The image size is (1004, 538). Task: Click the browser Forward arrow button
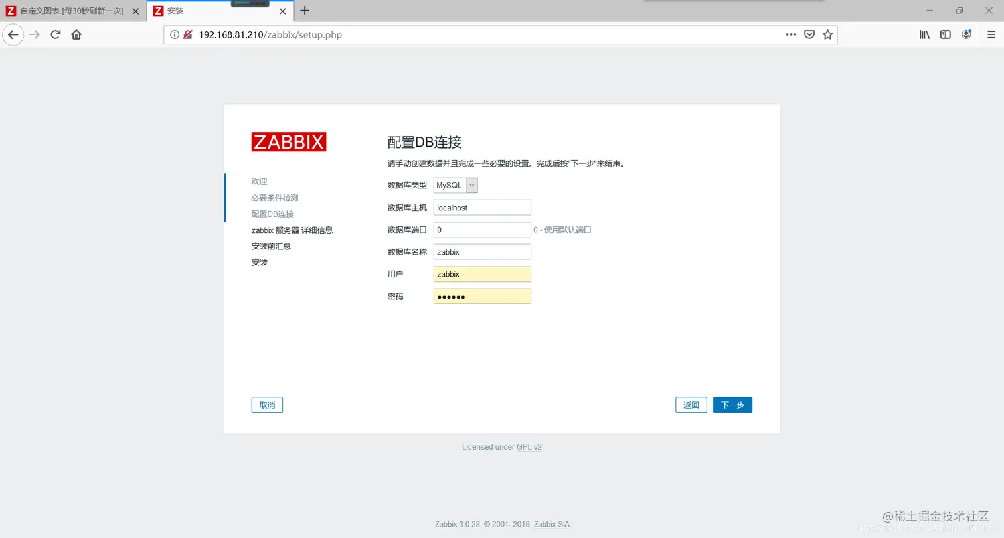(35, 34)
